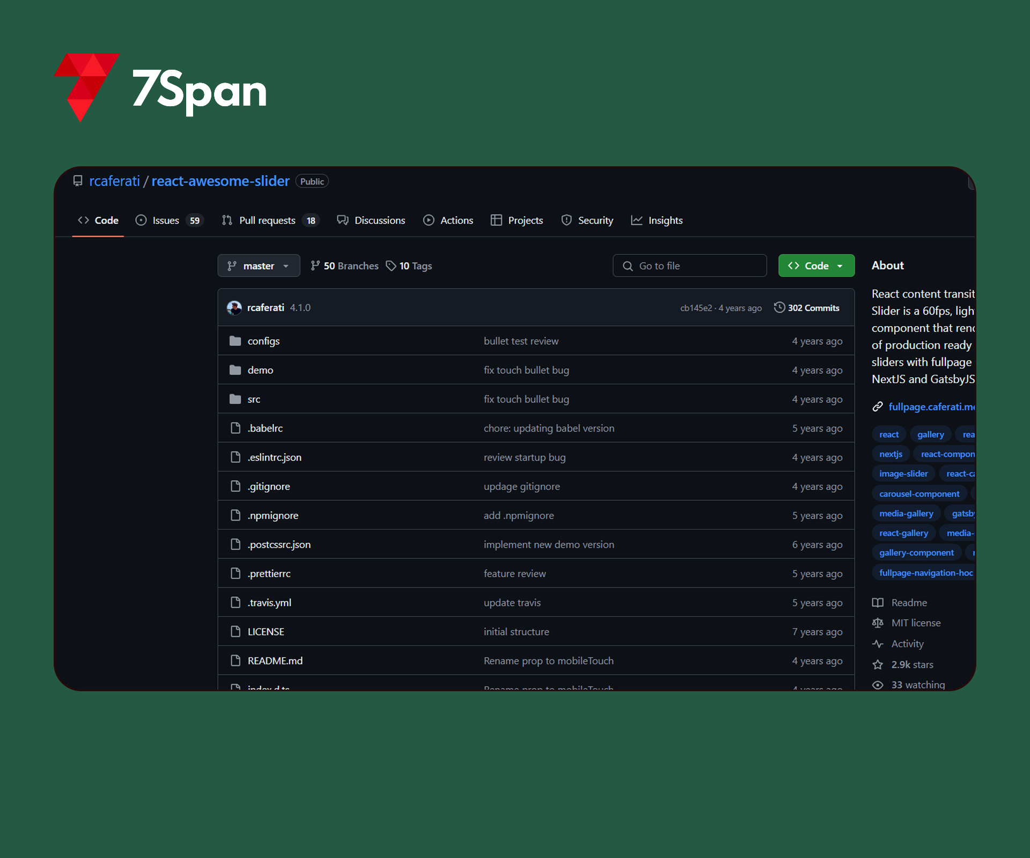1030x858 pixels.
Task: Click the README.md file icon
Action: pos(235,660)
